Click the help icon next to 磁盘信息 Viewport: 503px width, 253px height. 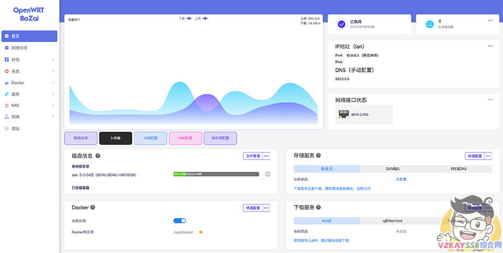pyautogui.click(x=98, y=156)
